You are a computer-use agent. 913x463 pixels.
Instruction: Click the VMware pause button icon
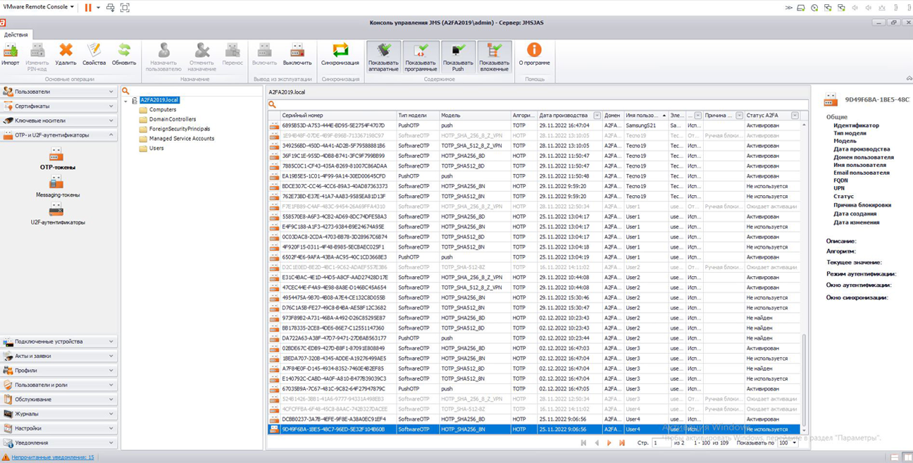tap(89, 7)
